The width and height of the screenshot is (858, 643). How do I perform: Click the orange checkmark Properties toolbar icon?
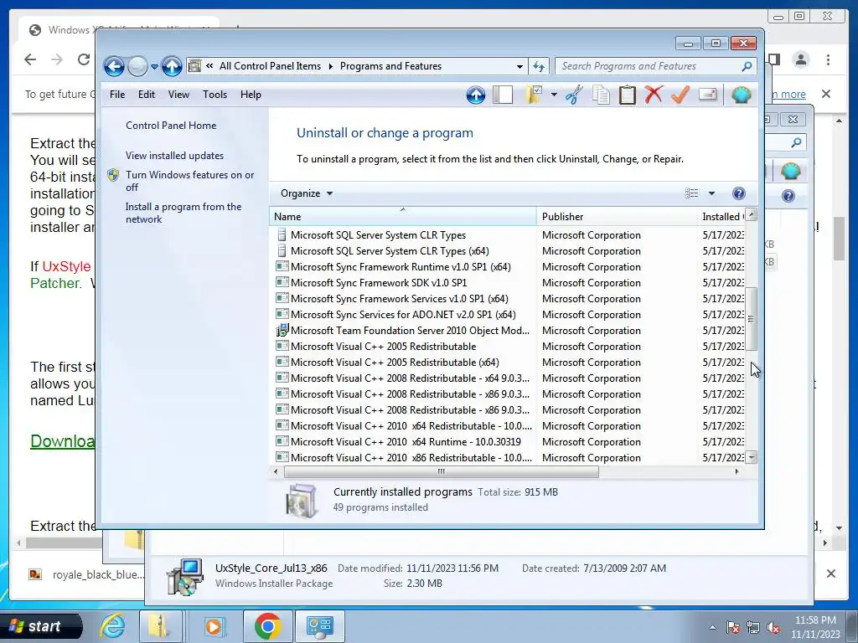[x=680, y=95]
